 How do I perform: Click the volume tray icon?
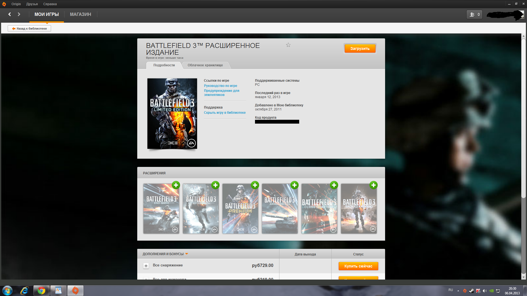click(485, 291)
